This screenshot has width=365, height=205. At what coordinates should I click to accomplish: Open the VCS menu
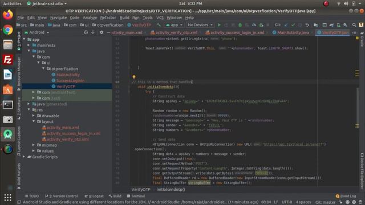pyautogui.click(x=160, y=18)
